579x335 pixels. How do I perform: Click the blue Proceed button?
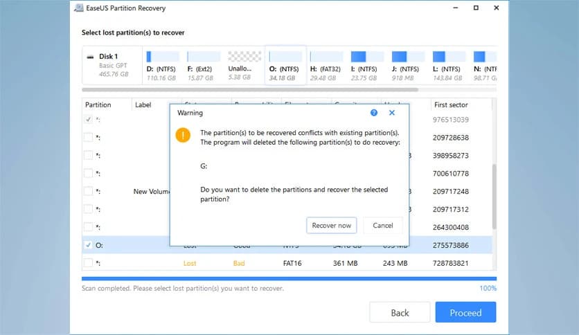coord(465,312)
